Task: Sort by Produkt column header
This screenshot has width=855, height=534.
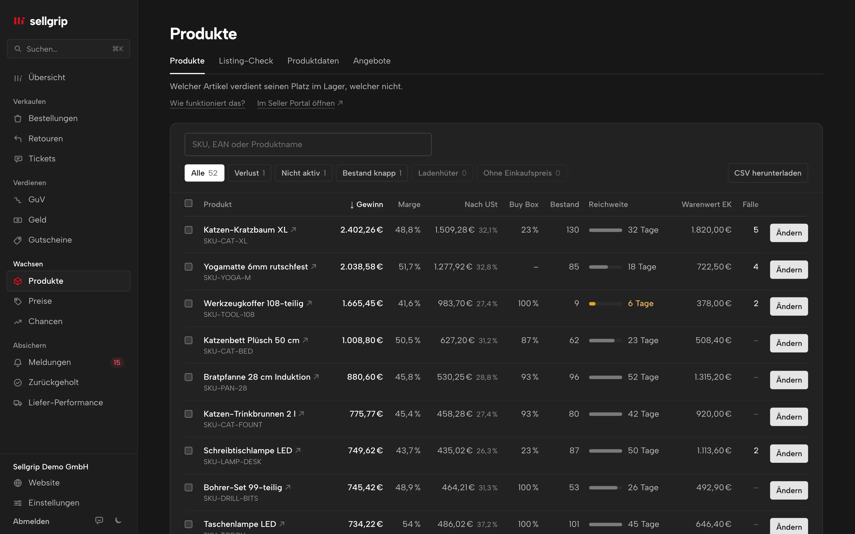Action: (x=218, y=204)
